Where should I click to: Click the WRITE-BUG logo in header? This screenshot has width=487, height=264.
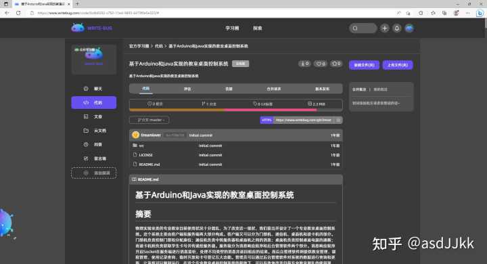click(91, 28)
